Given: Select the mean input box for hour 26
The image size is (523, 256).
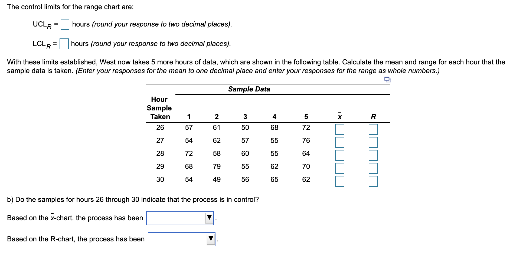Looking at the screenshot, I should point(340,130).
